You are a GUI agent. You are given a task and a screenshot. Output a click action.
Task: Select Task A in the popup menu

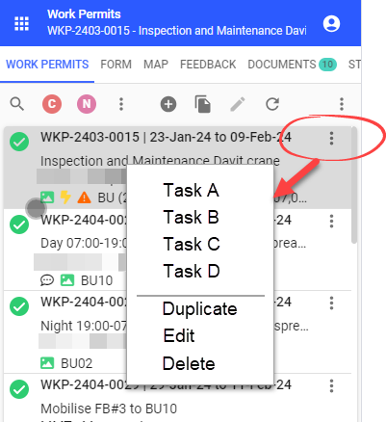point(192,190)
